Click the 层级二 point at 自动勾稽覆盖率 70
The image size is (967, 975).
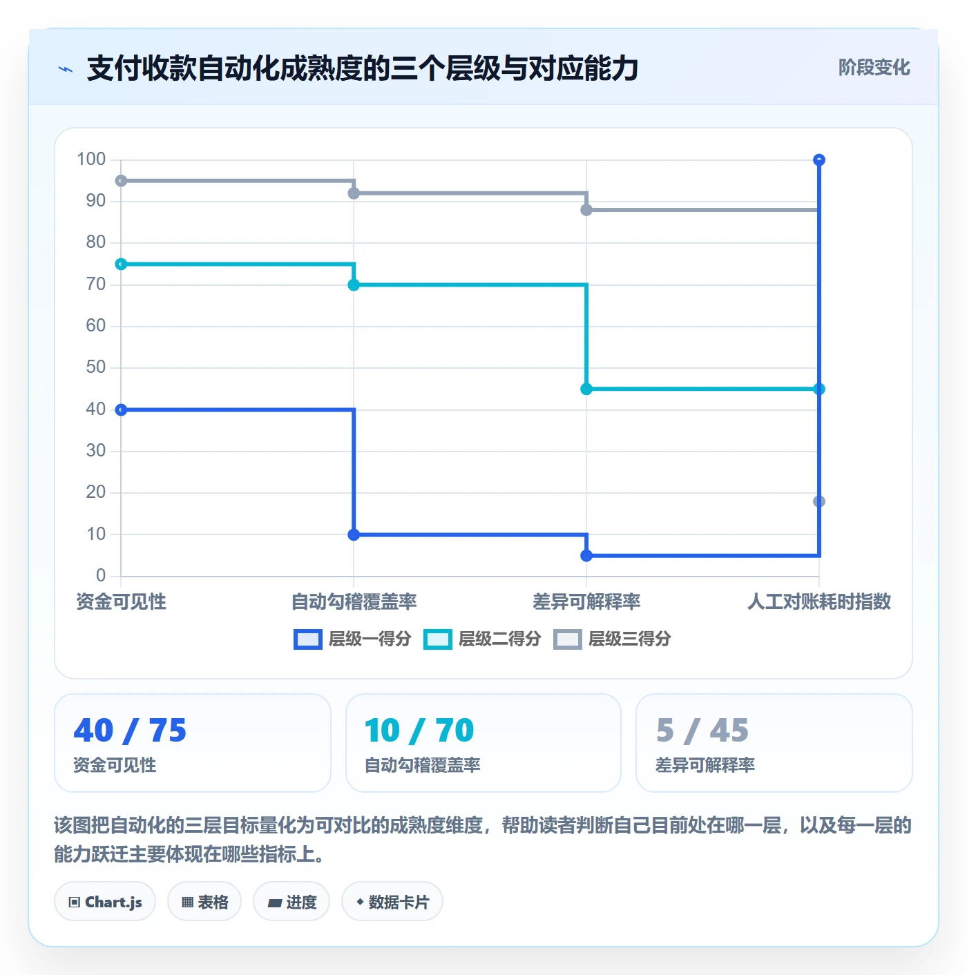coord(354,285)
